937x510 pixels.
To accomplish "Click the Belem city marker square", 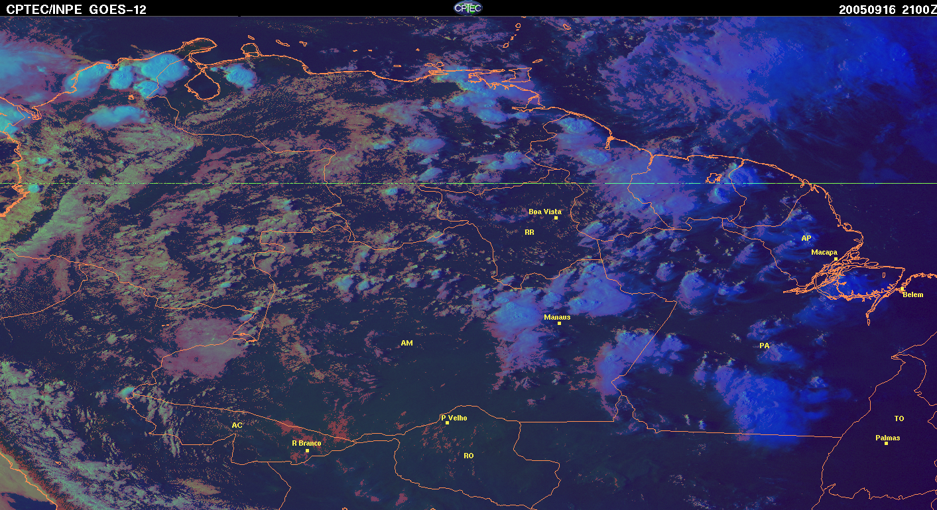I will coord(902,289).
